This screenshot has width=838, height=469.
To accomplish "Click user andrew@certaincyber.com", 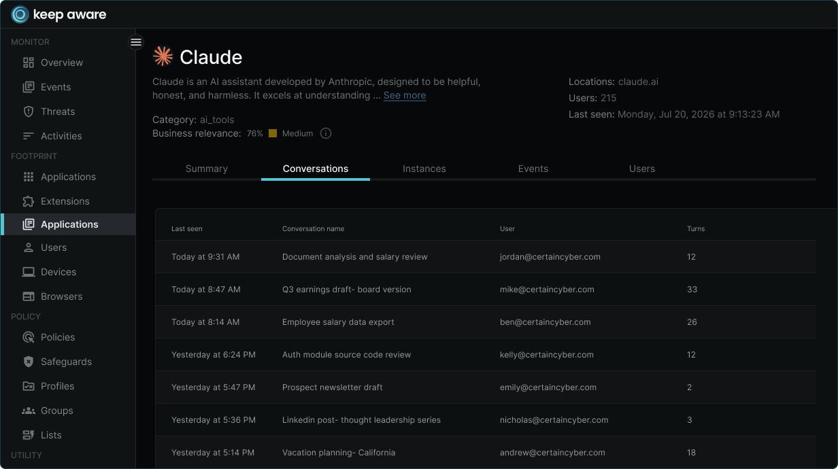I will coord(552,453).
